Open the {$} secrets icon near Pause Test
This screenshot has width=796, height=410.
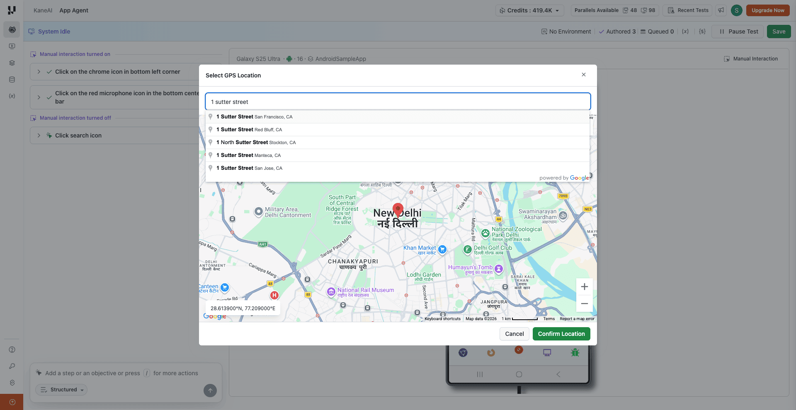click(702, 31)
